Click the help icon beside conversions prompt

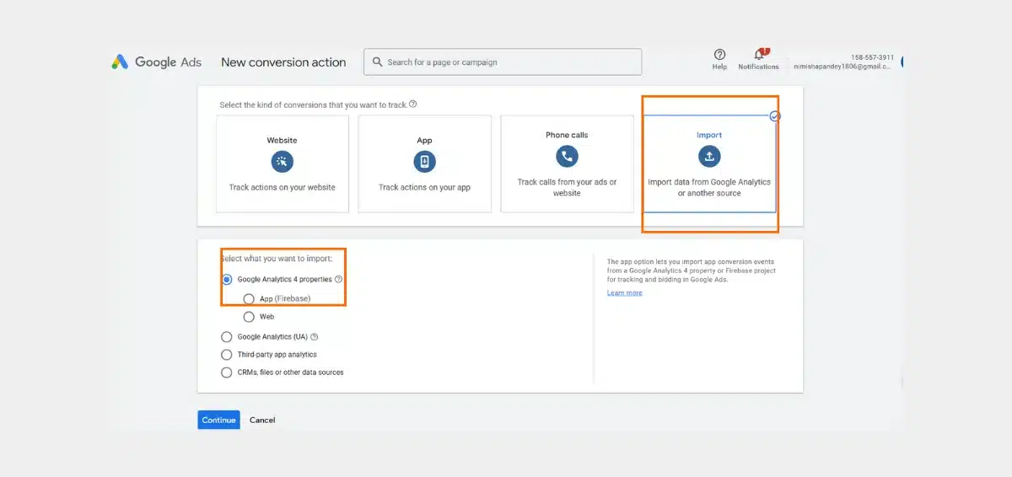[x=412, y=105]
